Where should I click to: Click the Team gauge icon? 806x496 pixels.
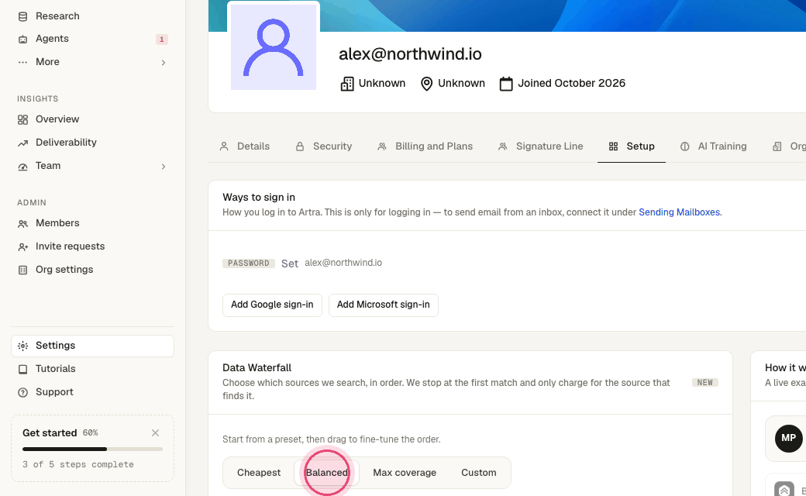tap(22, 167)
